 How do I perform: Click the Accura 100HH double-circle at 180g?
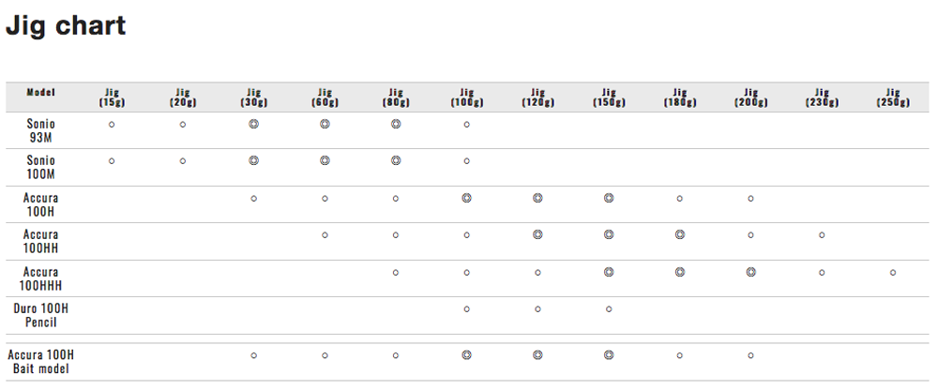(x=679, y=234)
